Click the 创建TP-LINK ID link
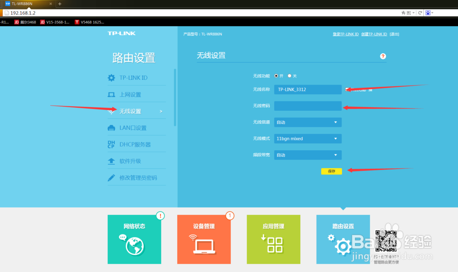Image resolution: width=458 pixels, height=272 pixels. click(374, 34)
